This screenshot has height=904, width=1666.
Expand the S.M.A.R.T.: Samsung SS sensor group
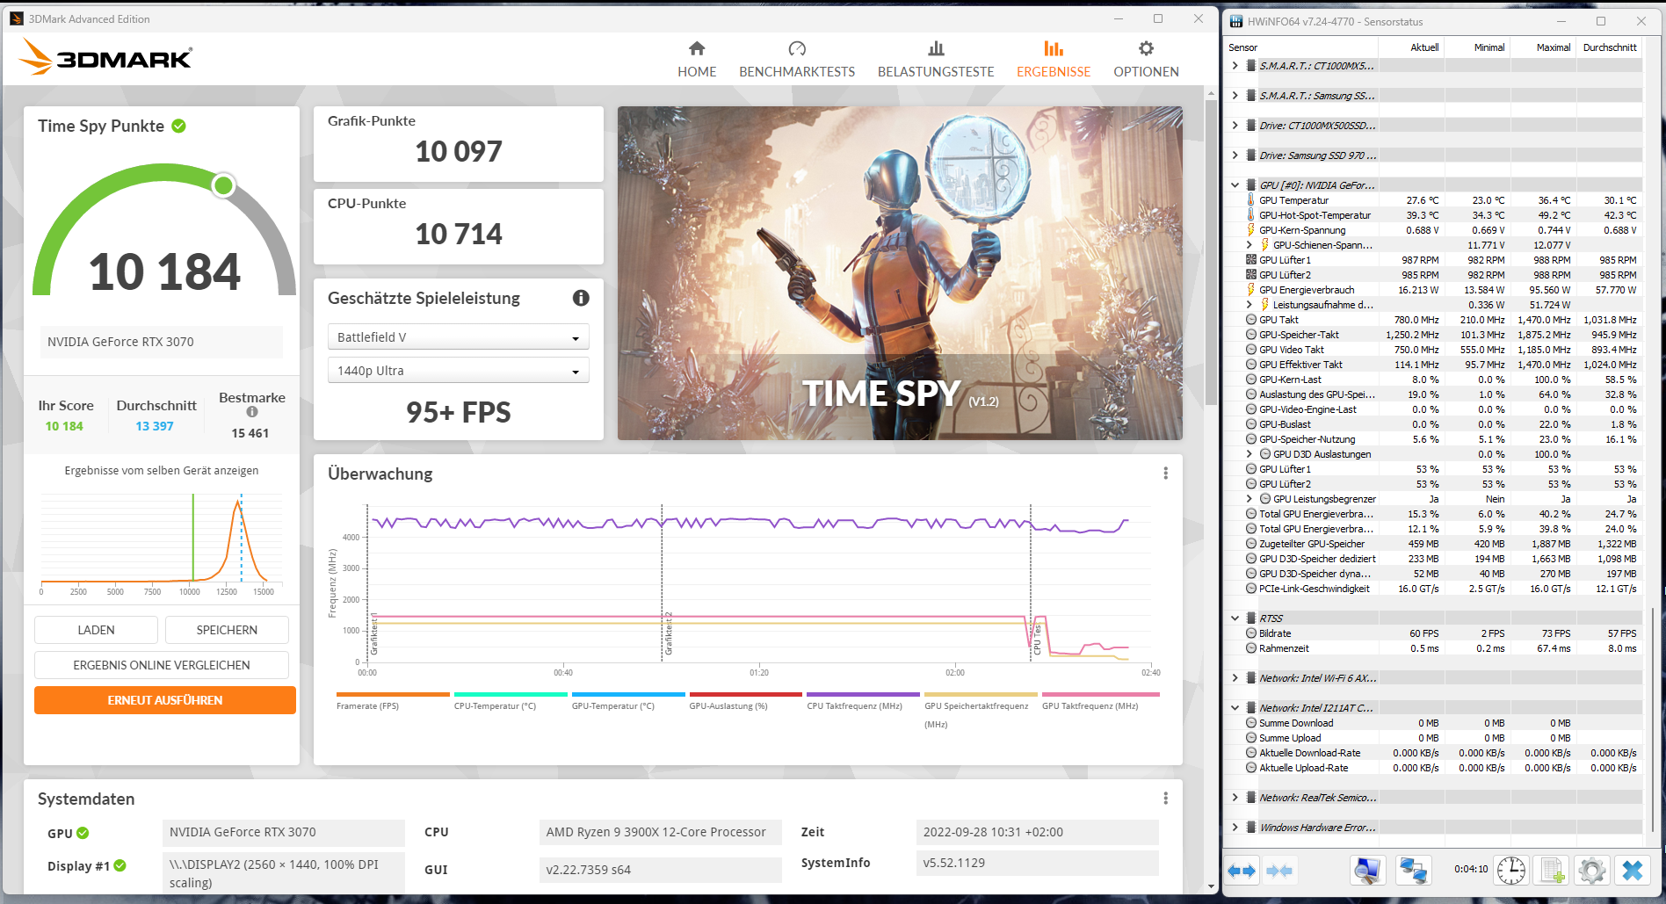[1235, 96]
